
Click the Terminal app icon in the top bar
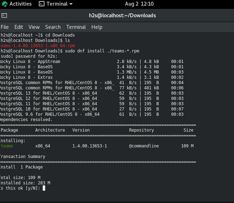tap(42, 4)
